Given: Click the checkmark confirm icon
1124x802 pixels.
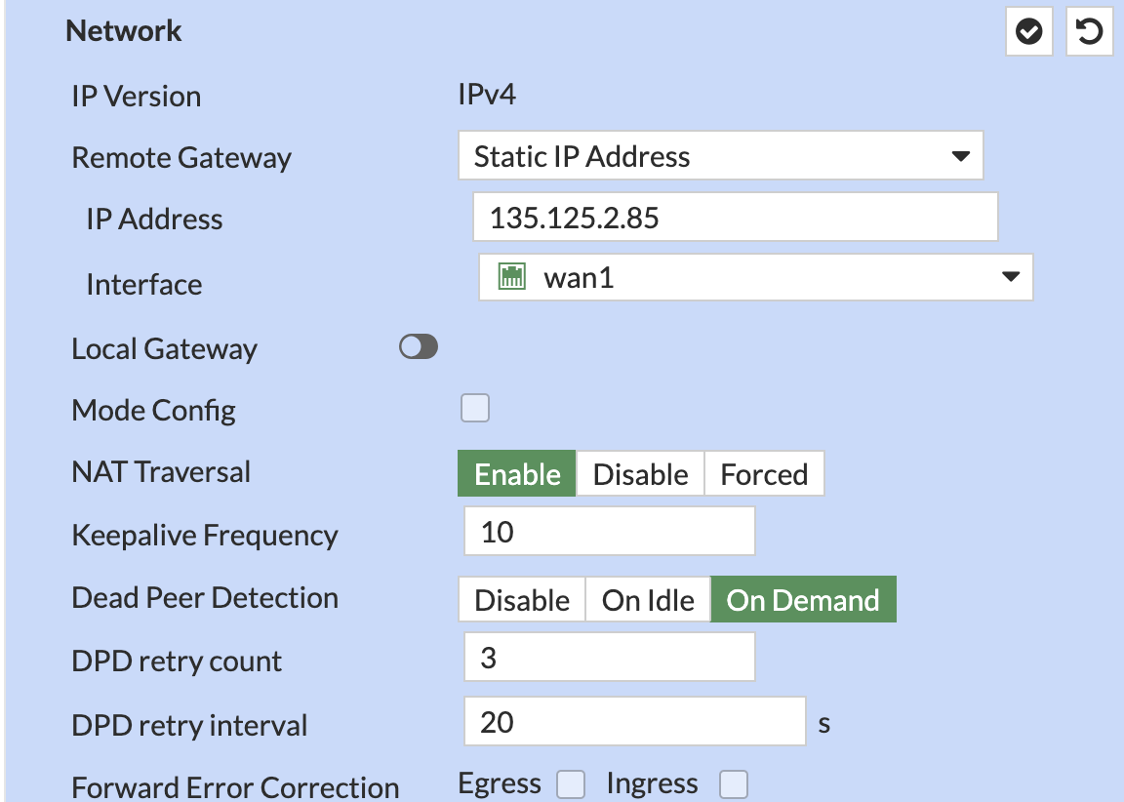Looking at the screenshot, I should [1028, 33].
